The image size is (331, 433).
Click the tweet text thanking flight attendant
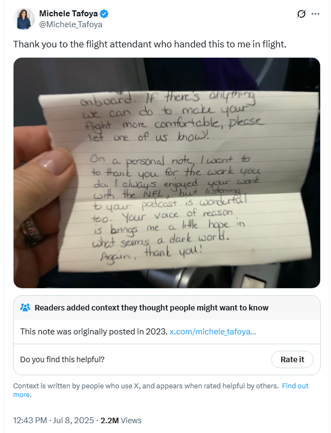coord(149,44)
